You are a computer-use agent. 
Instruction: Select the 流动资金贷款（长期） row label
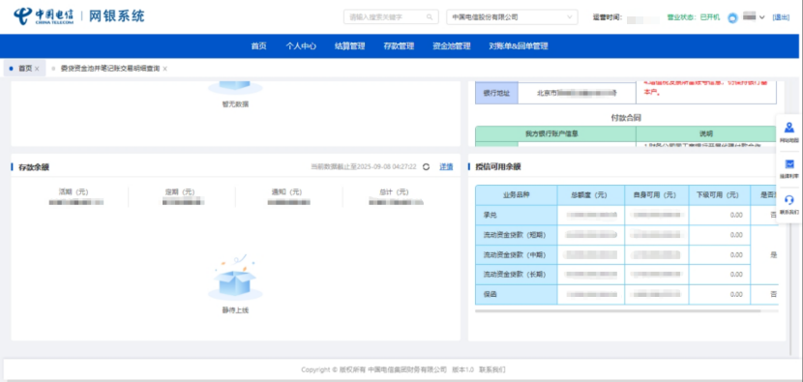click(517, 275)
